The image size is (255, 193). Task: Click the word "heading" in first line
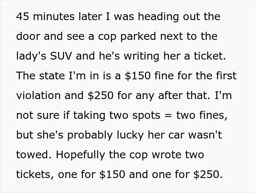click(158, 17)
